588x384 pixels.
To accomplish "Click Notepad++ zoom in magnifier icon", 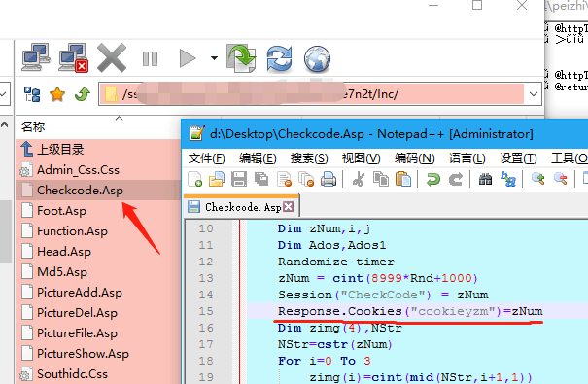I will click(x=538, y=179).
